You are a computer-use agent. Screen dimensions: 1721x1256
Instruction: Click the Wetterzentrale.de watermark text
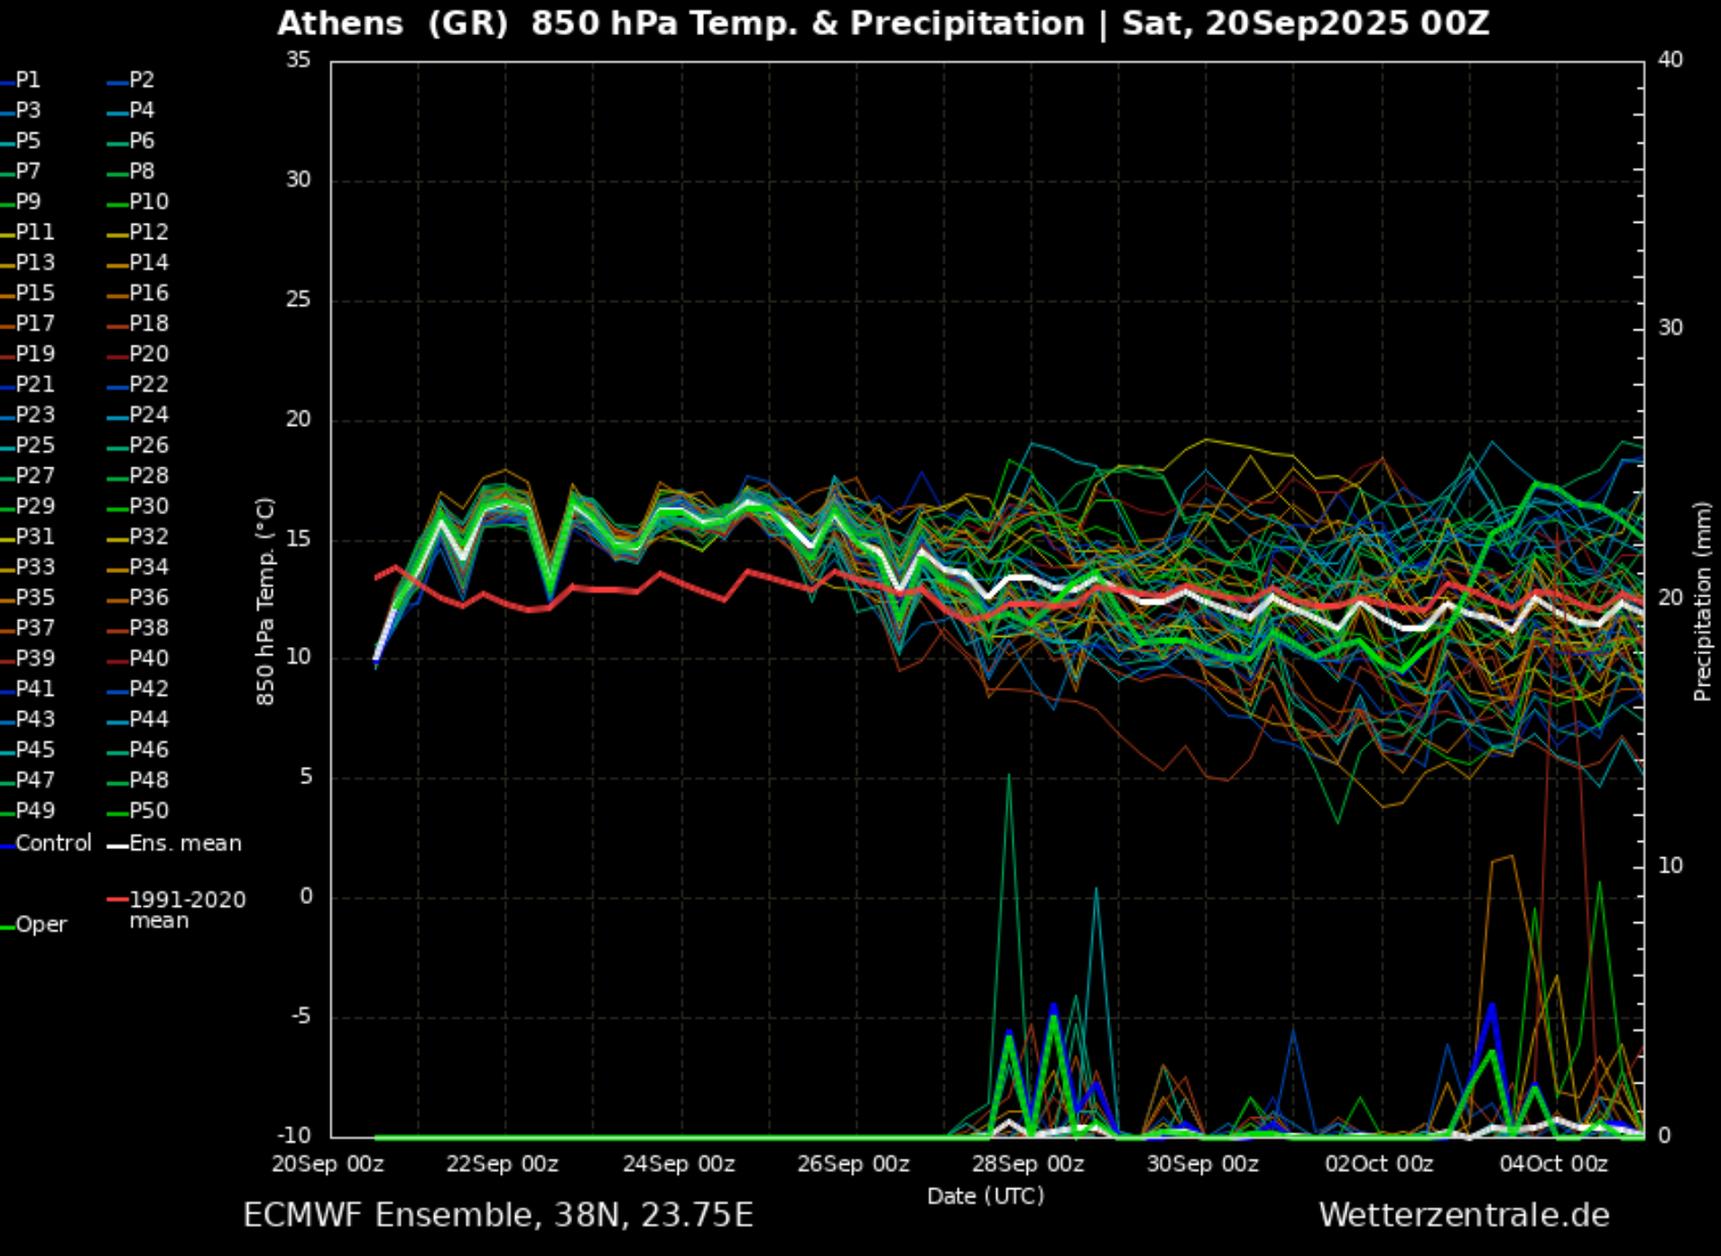pos(1464,1215)
